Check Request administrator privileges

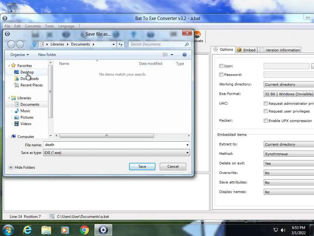click(266, 103)
